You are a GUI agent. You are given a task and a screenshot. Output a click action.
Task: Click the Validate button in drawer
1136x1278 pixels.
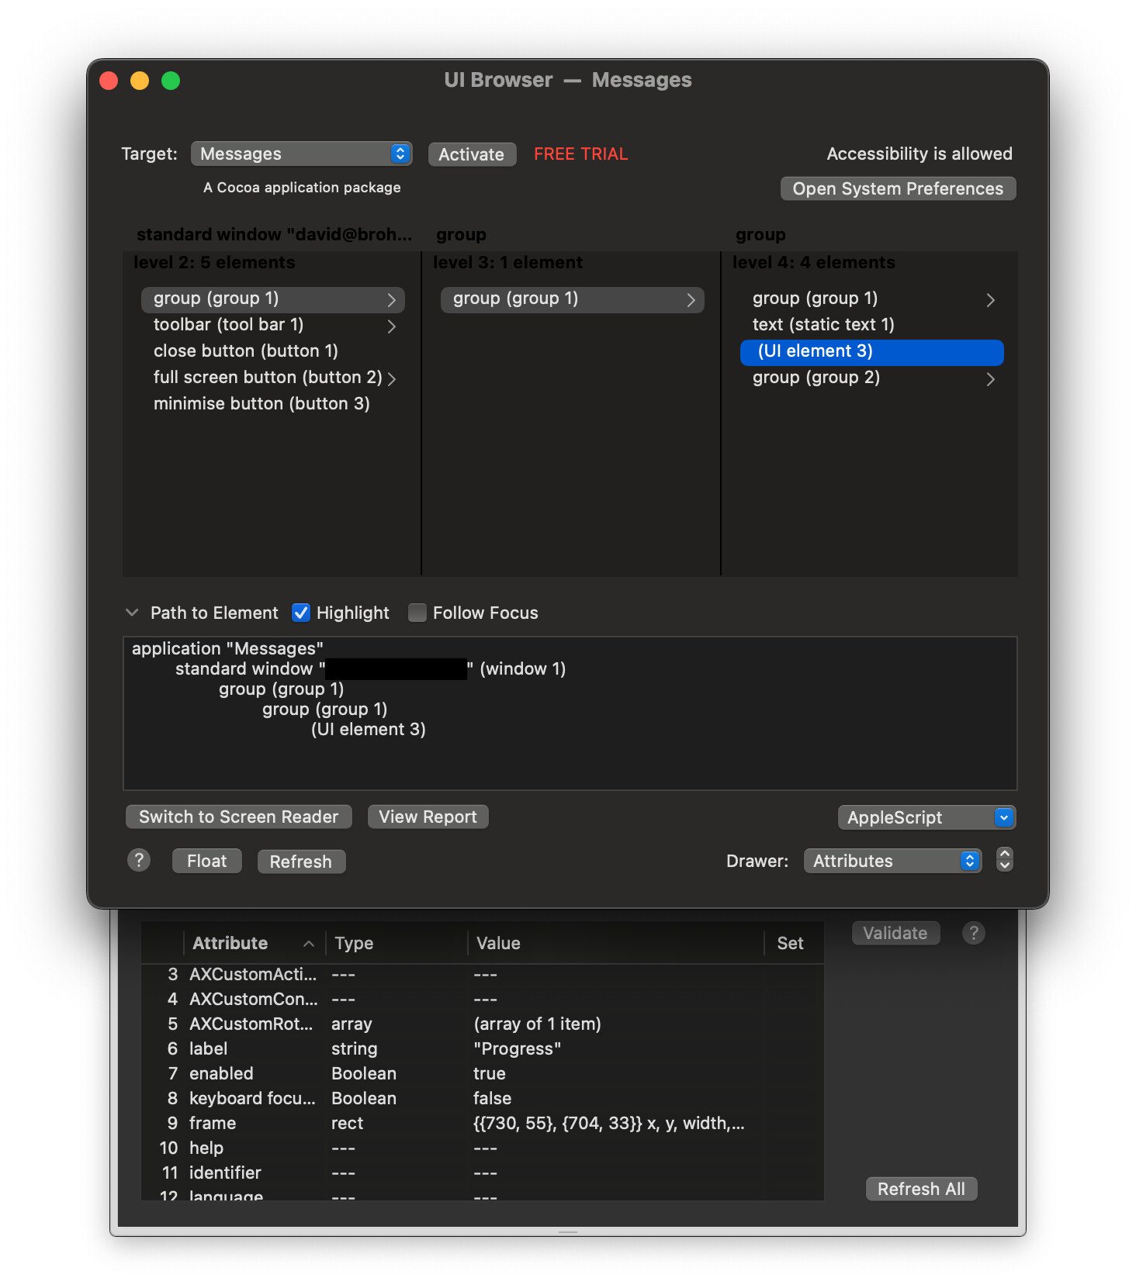click(895, 933)
